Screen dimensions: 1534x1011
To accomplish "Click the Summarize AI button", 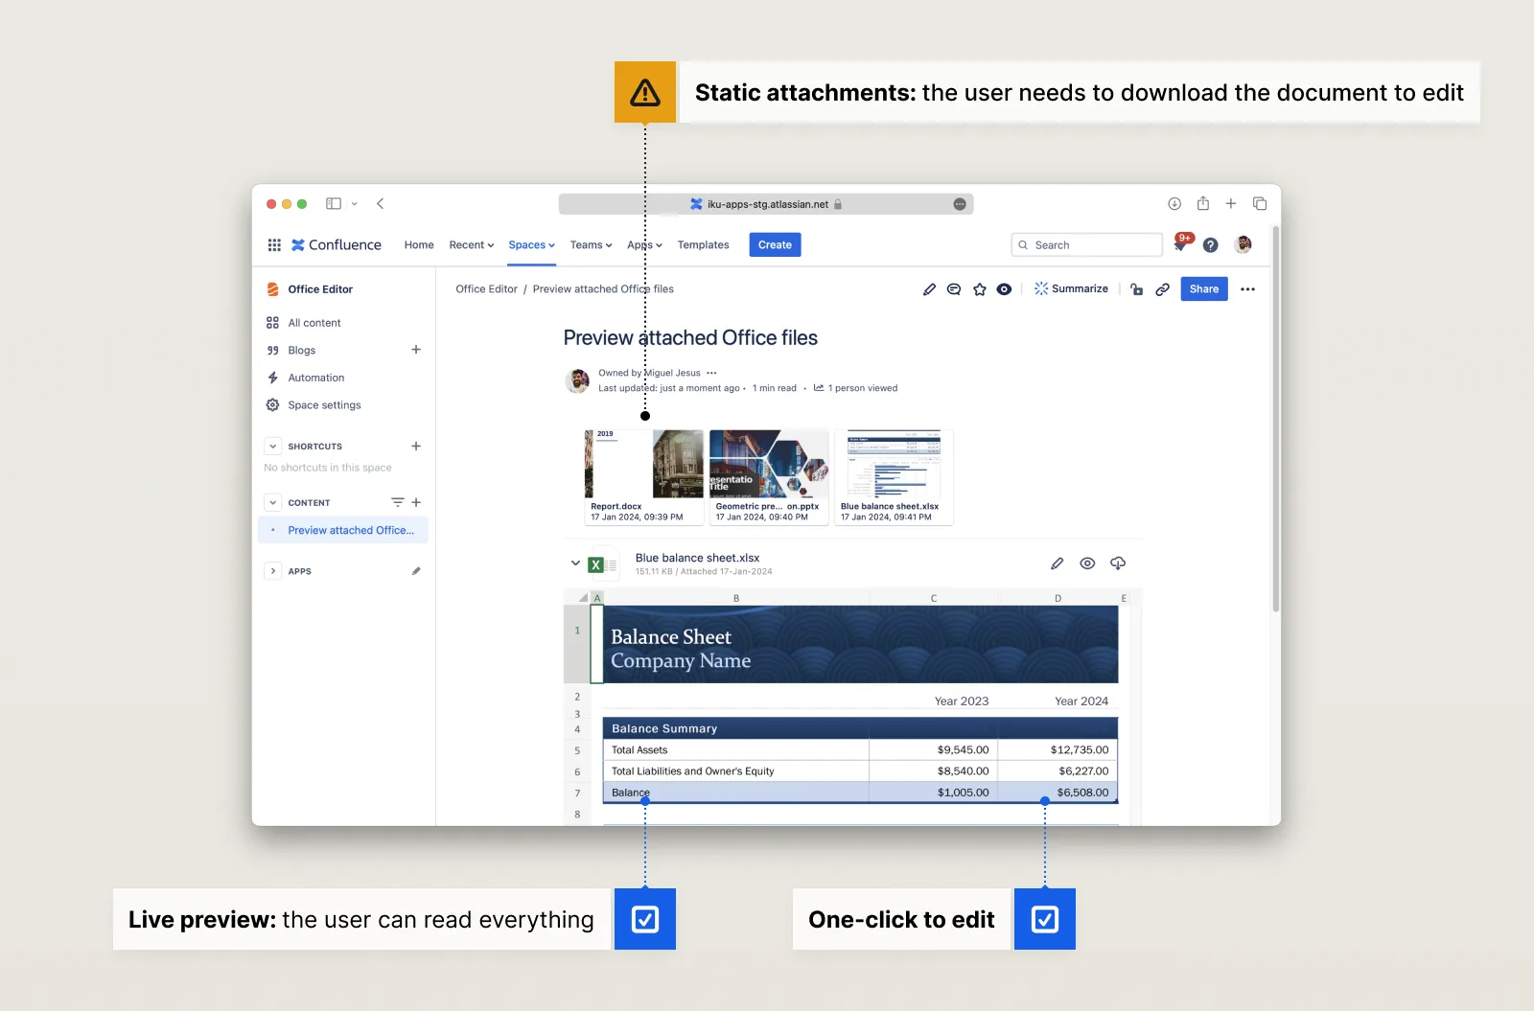I will tap(1071, 288).
